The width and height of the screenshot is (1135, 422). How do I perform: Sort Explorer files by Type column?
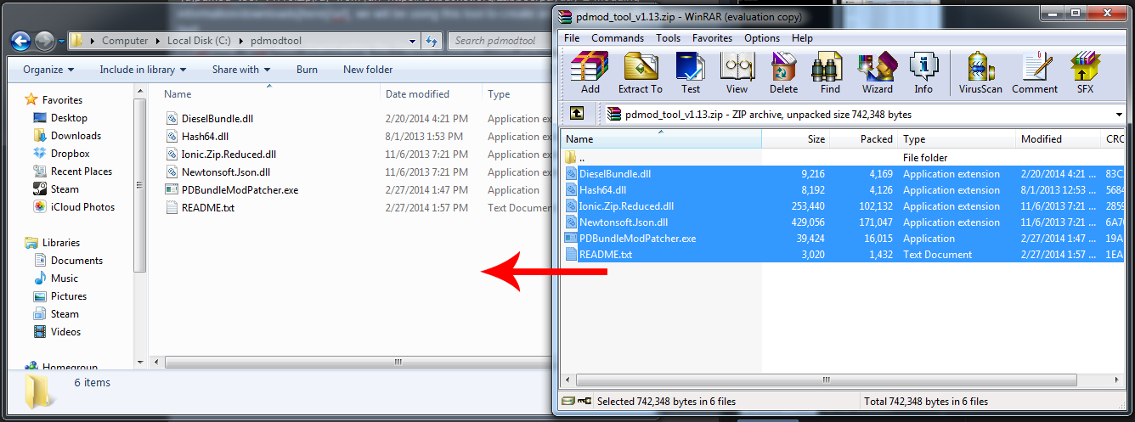[516, 94]
